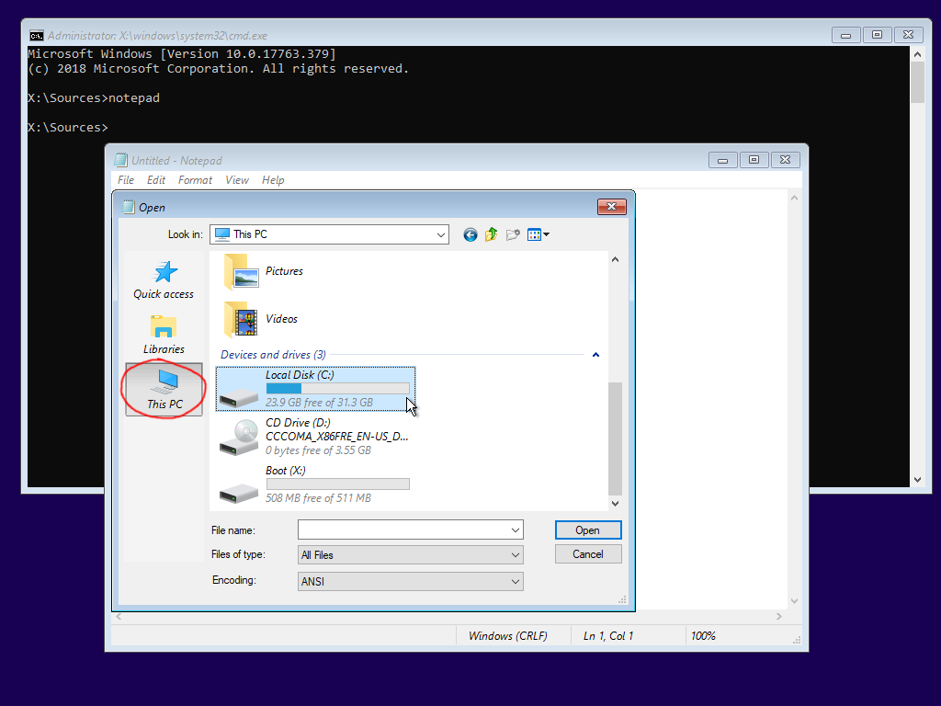This screenshot has height=706, width=941.
Task: Click the Help menu in Notepad
Action: [273, 180]
